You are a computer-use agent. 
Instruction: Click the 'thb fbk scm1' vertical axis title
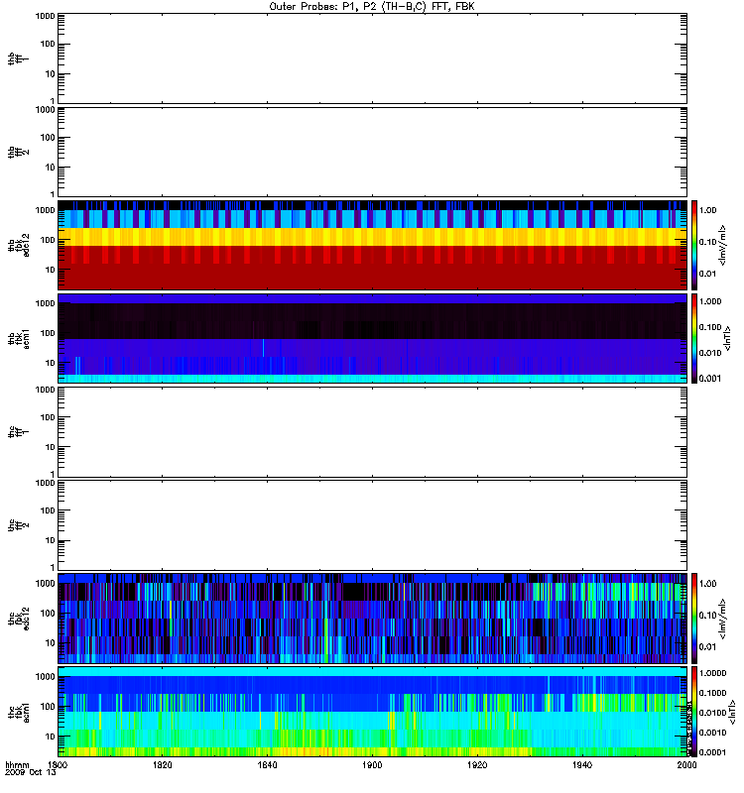[19, 338]
